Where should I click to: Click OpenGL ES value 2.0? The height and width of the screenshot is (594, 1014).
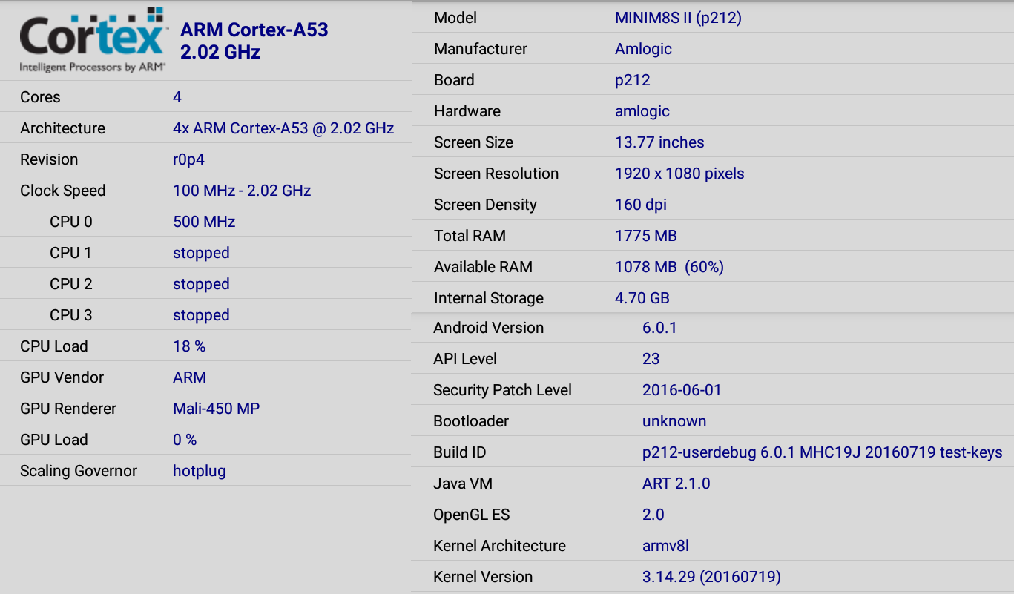653,515
